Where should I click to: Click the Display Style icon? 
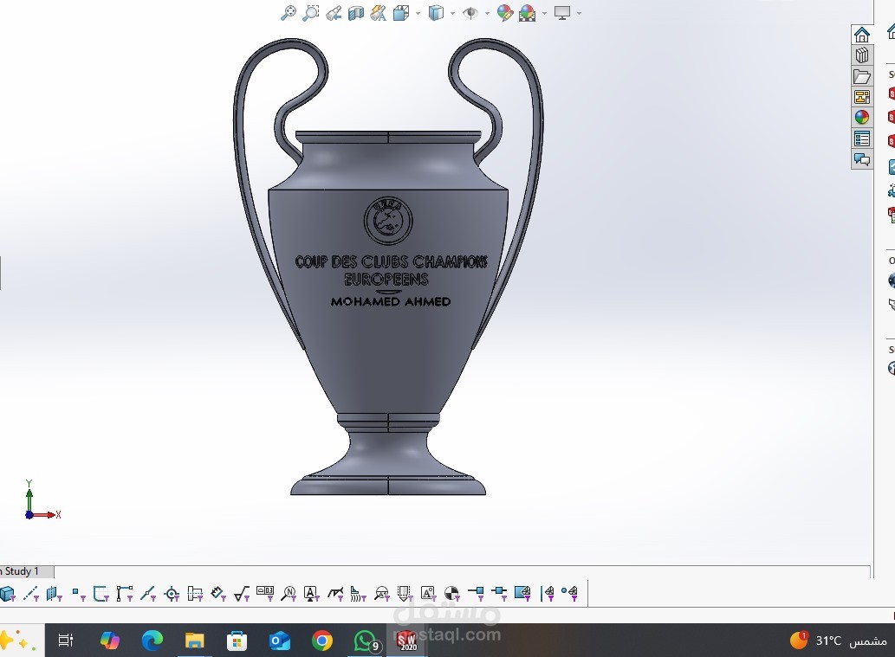[436, 12]
